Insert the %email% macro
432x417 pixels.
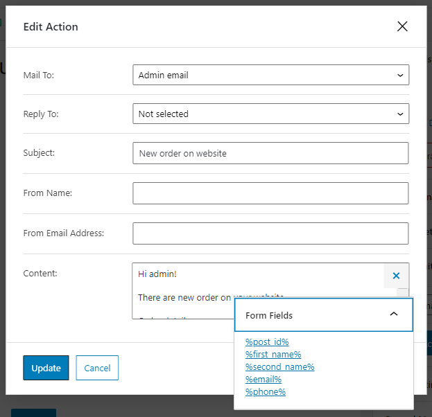tap(263, 380)
